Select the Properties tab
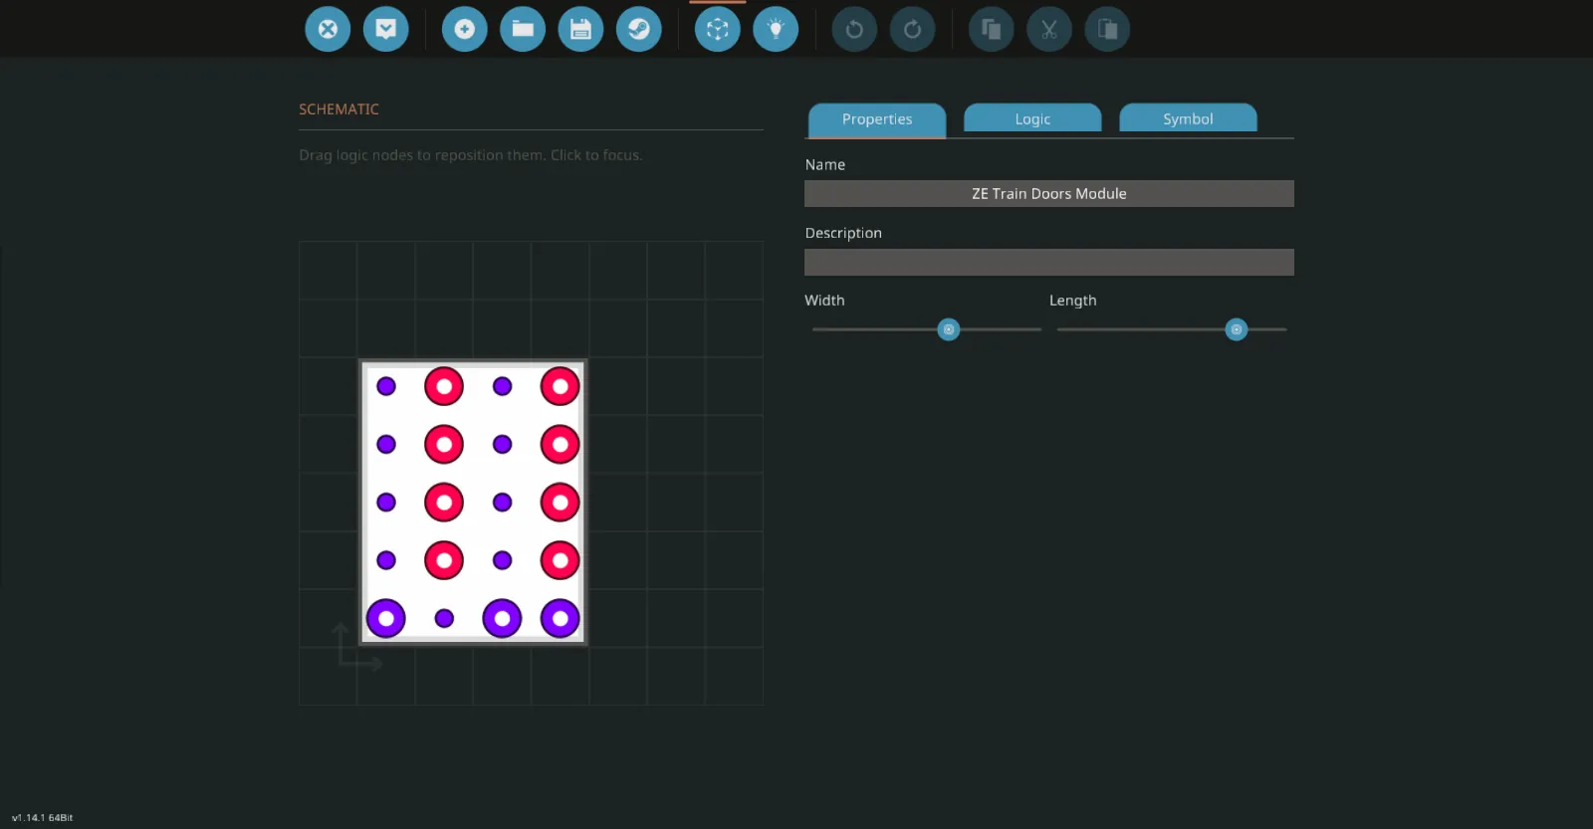This screenshot has width=1593, height=829. [876, 118]
